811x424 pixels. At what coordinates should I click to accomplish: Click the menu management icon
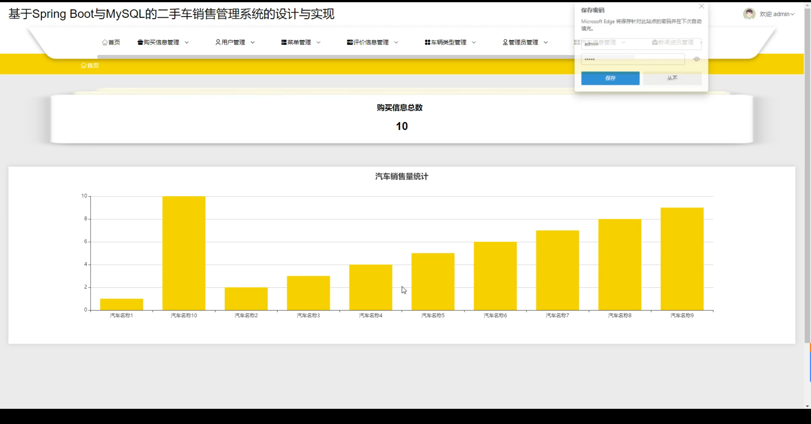(284, 42)
